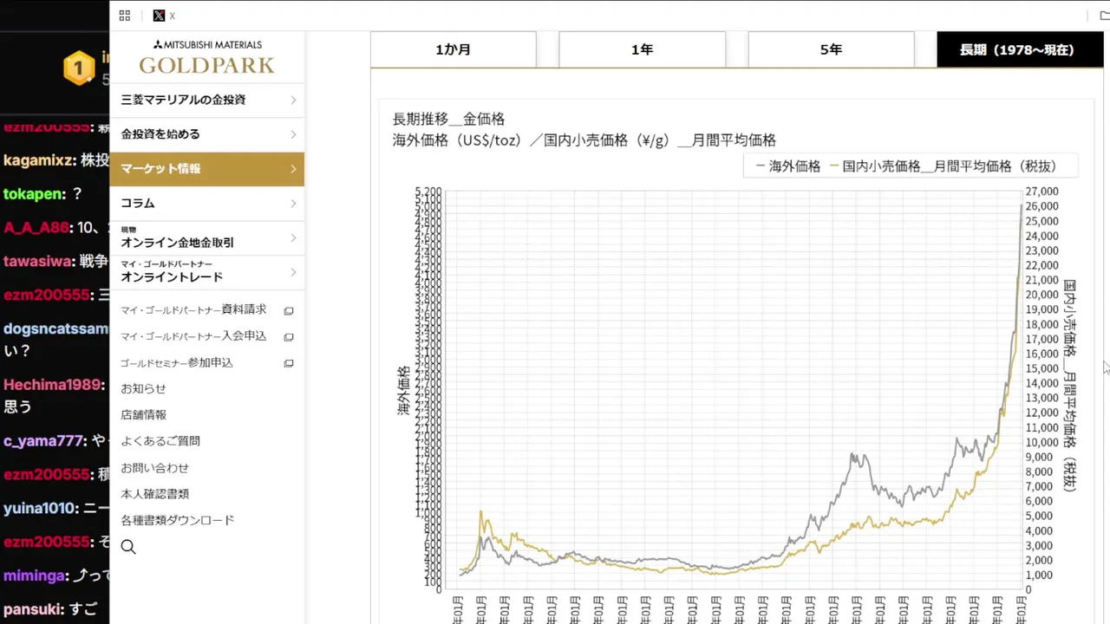1110x624 pixels.
Task: Click gold price peak on the chart
Action: pyautogui.click(x=1022, y=205)
